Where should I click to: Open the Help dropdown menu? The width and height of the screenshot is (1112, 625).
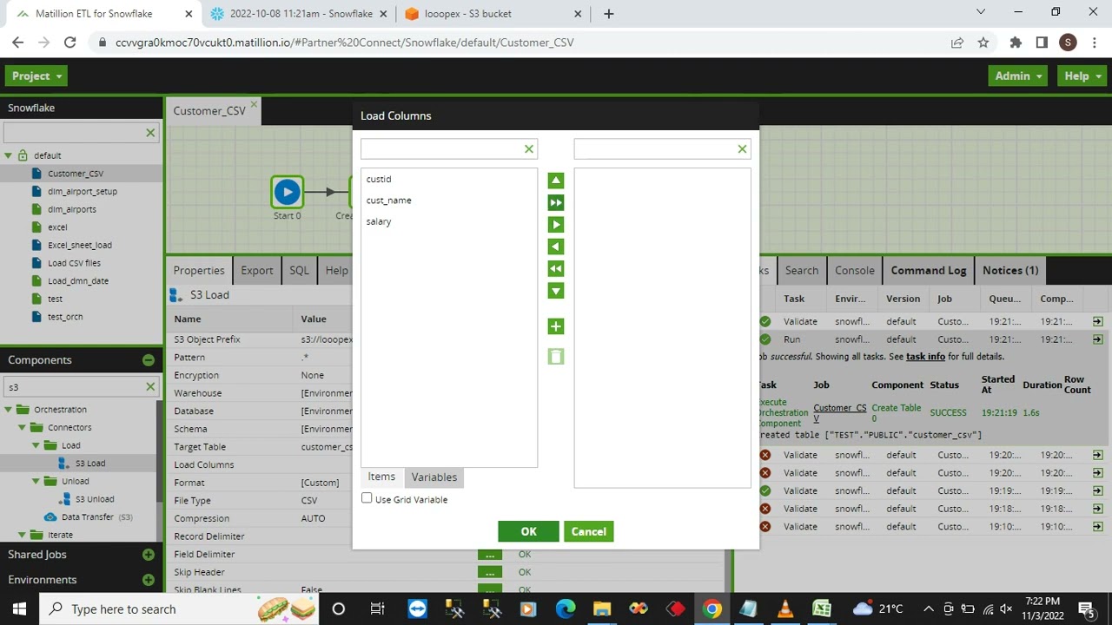[x=1082, y=76]
